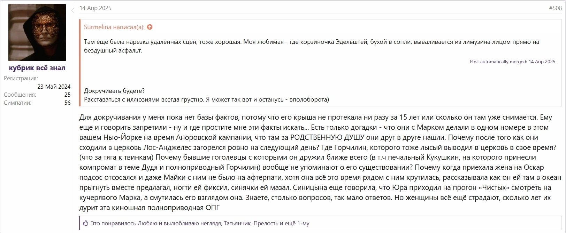Click the Регистрация label under the username
Screen dimensions: 566x233
(x=21, y=78)
